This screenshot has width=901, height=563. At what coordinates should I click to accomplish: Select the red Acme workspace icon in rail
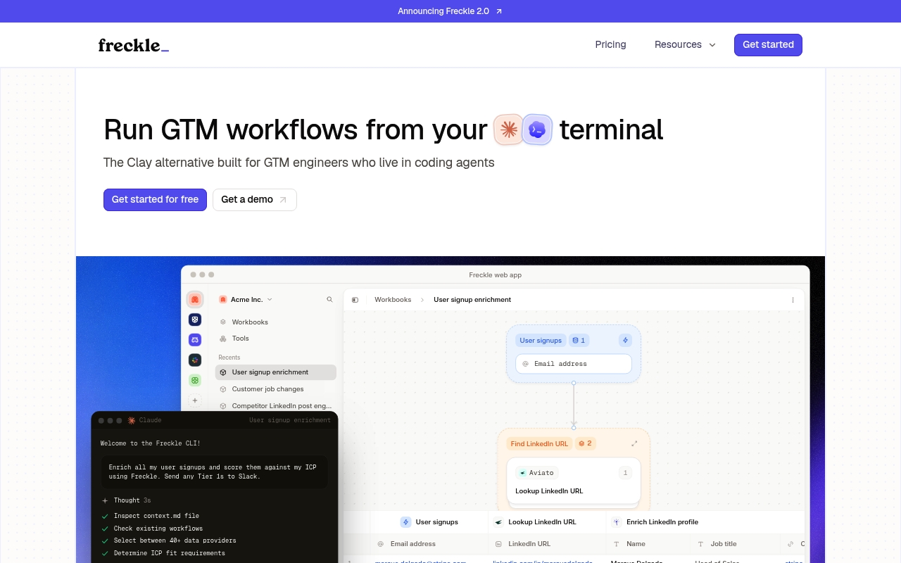point(195,300)
